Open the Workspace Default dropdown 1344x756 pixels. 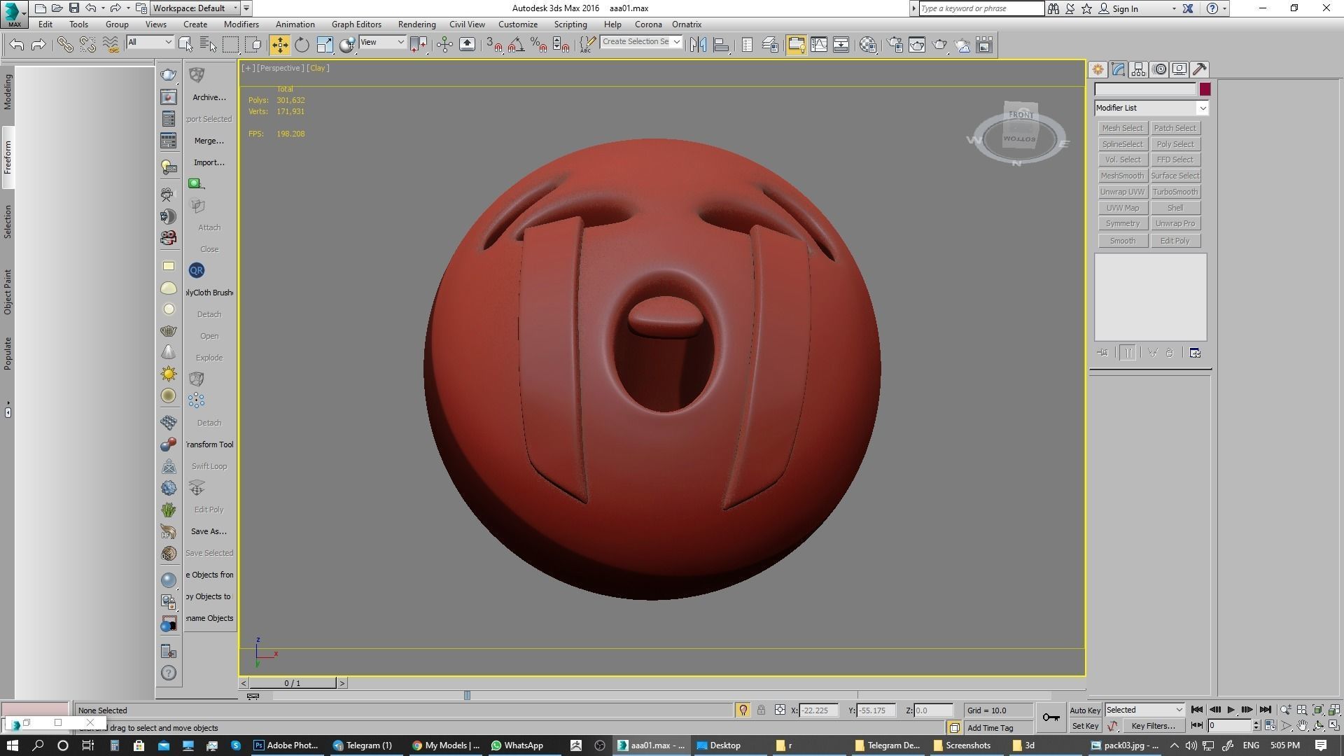195,8
